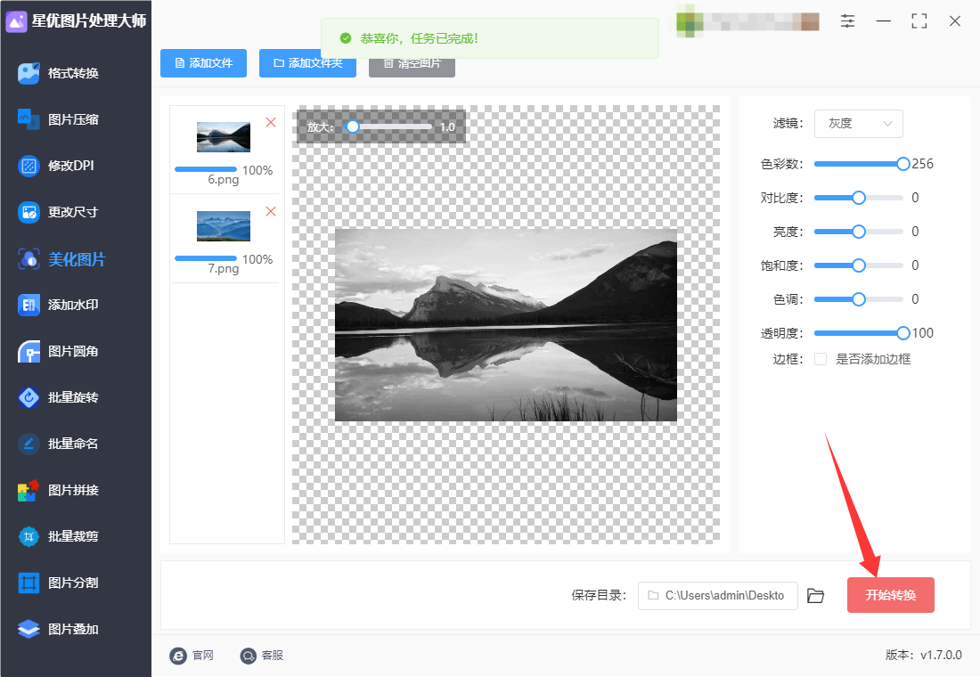Click the 亮度 brightness slider handle
The image size is (980, 677).
point(859,232)
